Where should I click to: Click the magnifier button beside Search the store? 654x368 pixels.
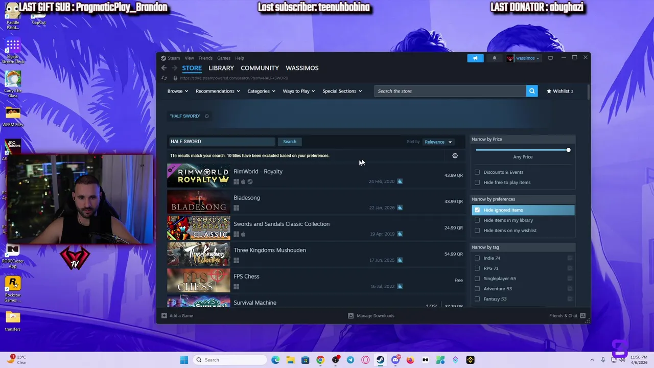click(532, 91)
